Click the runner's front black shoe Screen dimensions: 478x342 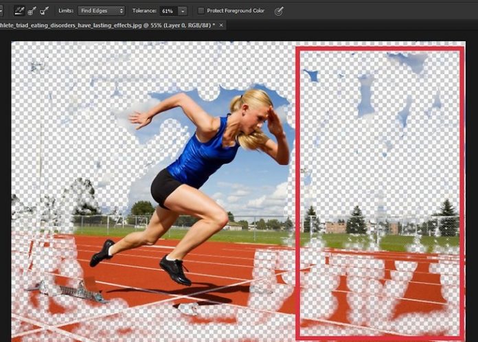174,269
